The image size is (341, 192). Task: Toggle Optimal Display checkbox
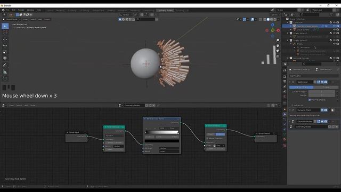click(310, 100)
